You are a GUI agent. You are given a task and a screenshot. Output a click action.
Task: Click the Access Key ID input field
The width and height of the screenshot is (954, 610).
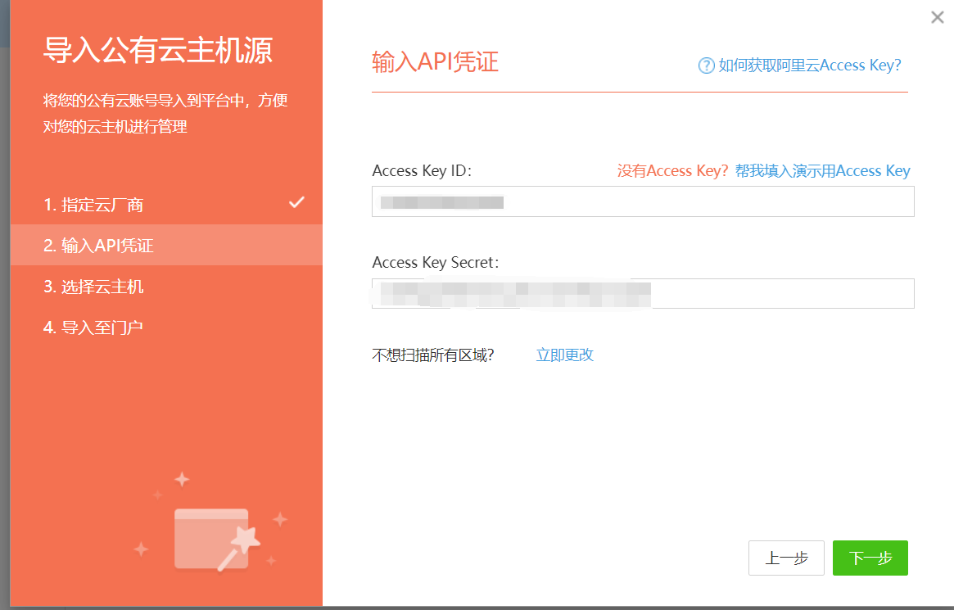[643, 201]
